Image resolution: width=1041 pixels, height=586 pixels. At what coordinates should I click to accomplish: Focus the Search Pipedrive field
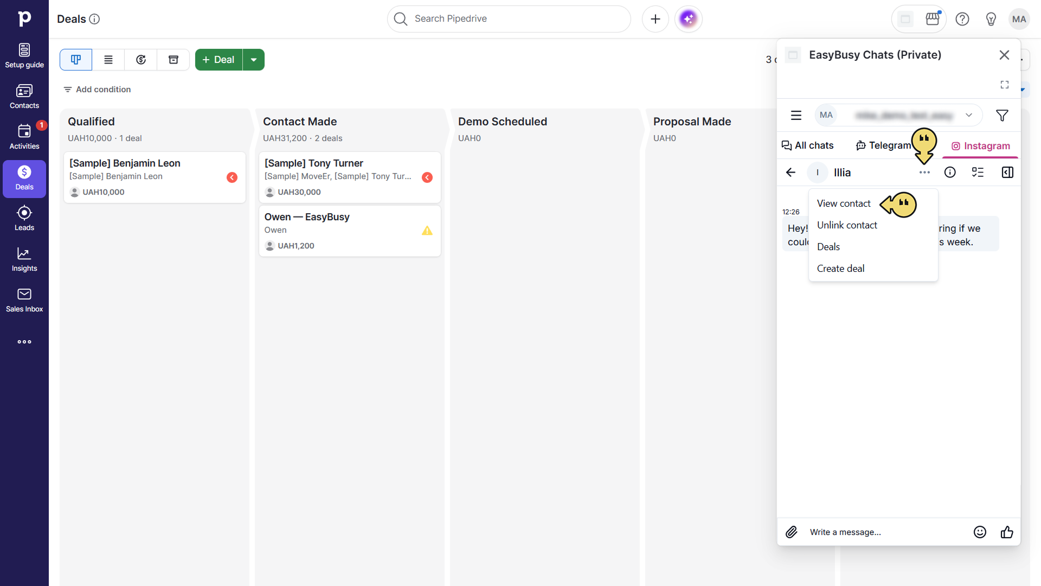pyautogui.click(x=509, y=19)
